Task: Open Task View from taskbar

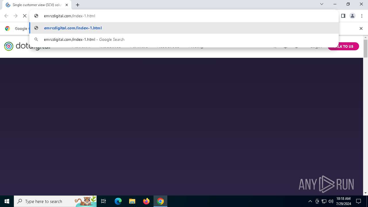Action: (x=103, y=201)
